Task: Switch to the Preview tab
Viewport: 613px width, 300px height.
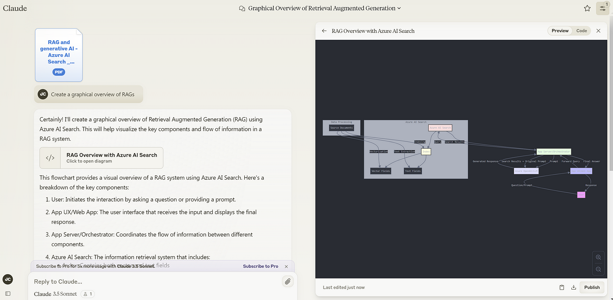Action: (x=560, y=31)
